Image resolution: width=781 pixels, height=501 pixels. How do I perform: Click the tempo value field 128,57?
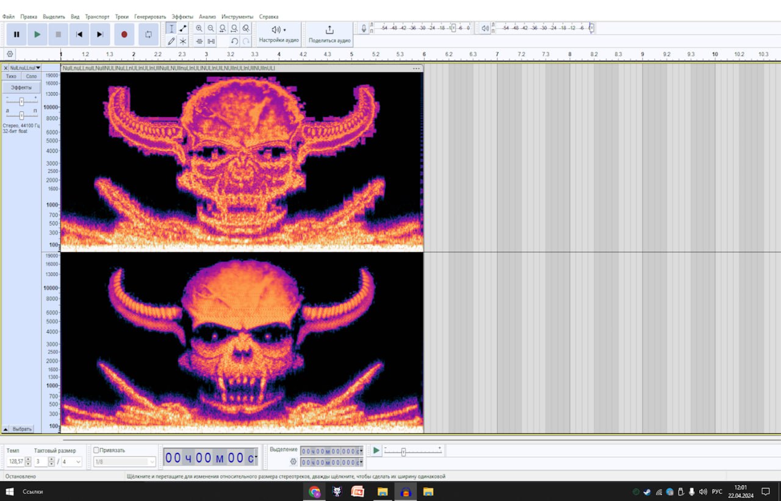(x=15, y=461)
